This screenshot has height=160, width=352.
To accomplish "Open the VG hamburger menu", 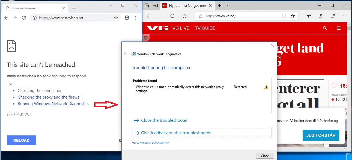I will coord(339,28).
